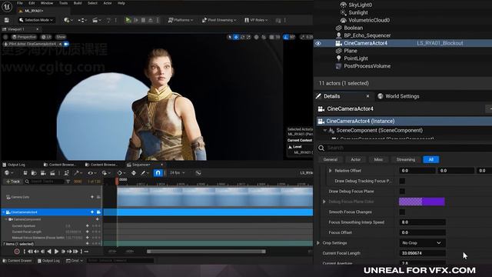The width and height of the screenshot is (492, 277).
Task: Toggle Smooth Focus Changes checkbox
Action: (x=402, y=212)
